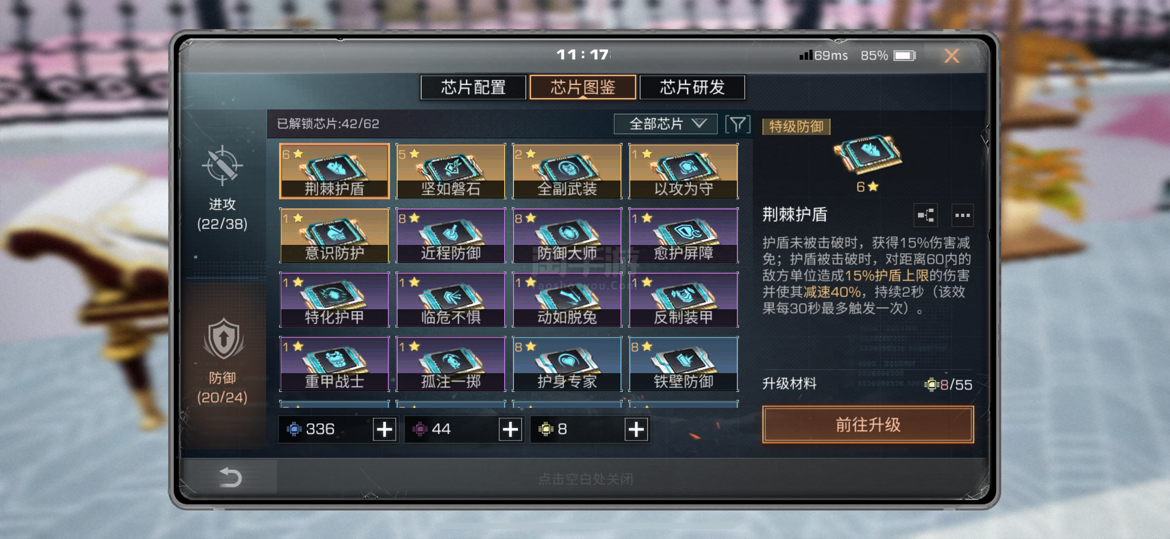Choose the 铁壁防御 chip card
This screenshot has width=1170, height=539.
pos(684,364)
